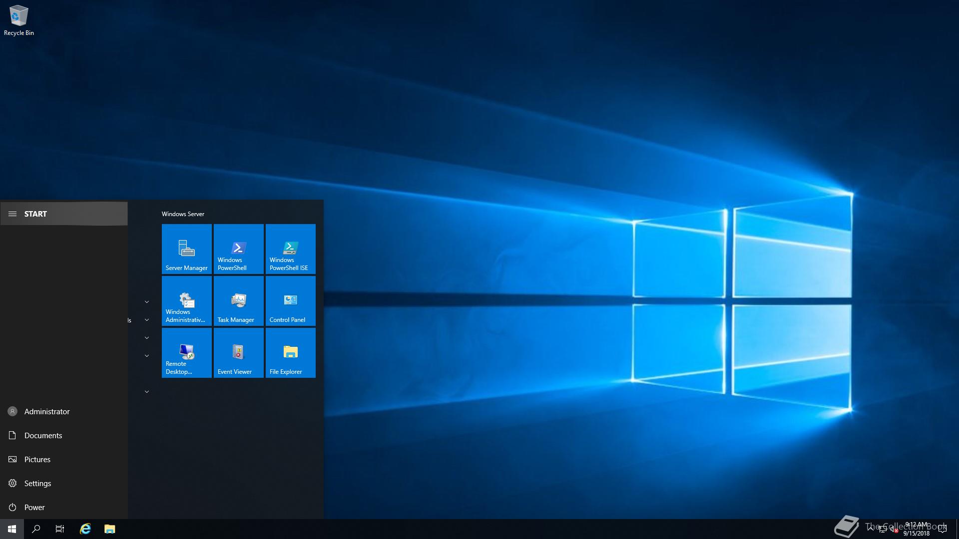Open the Administrator account options

(x=64, y=411)
